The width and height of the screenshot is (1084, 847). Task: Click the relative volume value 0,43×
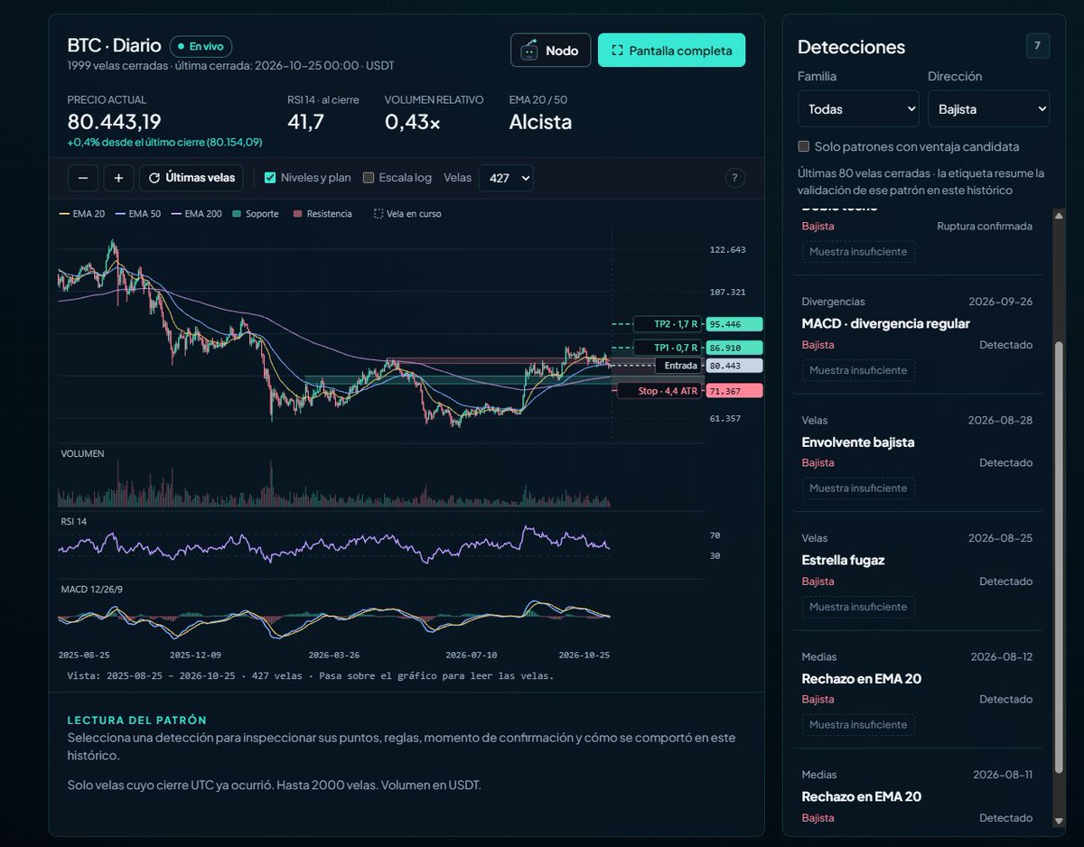413,122
